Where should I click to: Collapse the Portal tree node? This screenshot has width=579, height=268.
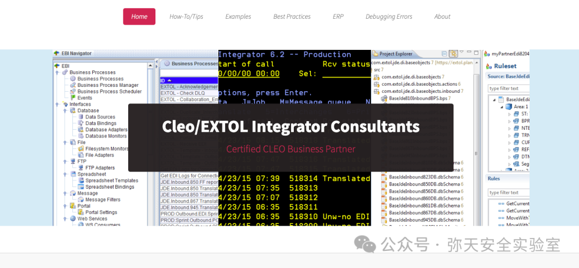point(65,206)
